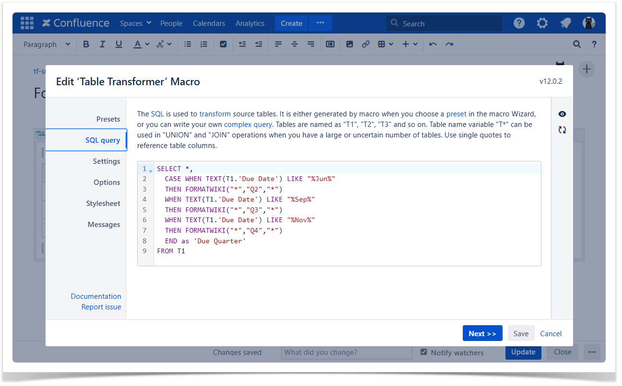Switch to the Settings tab
The width and height of the screenshot is (622, 386).
(106, 161)
